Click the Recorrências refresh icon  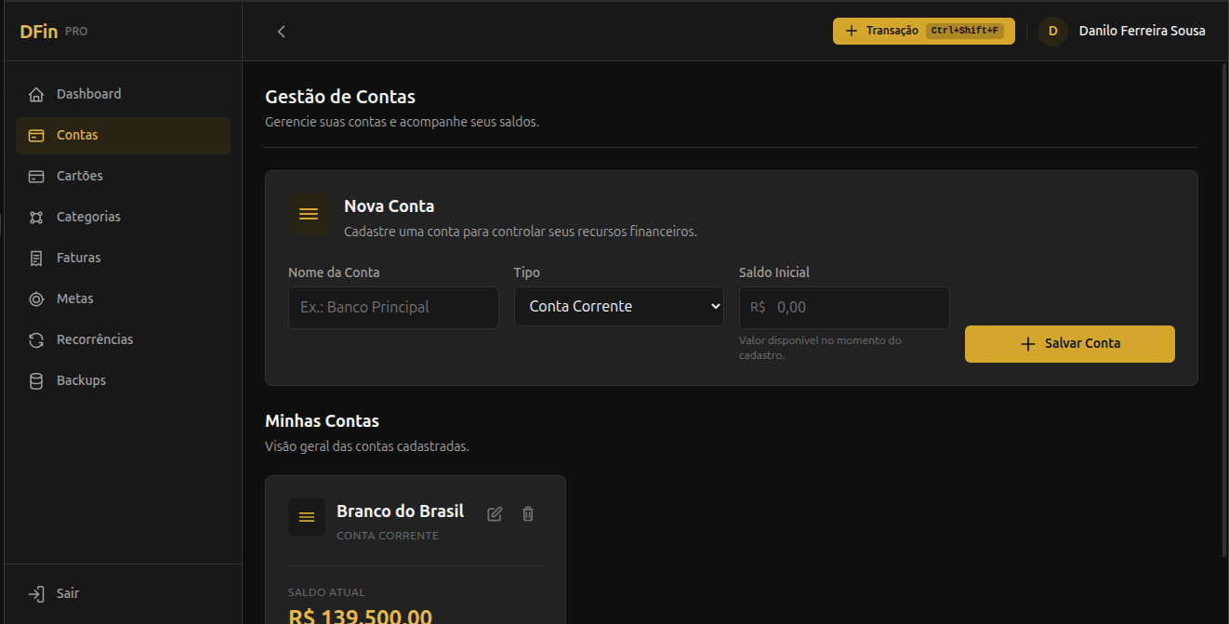(36, 339)
